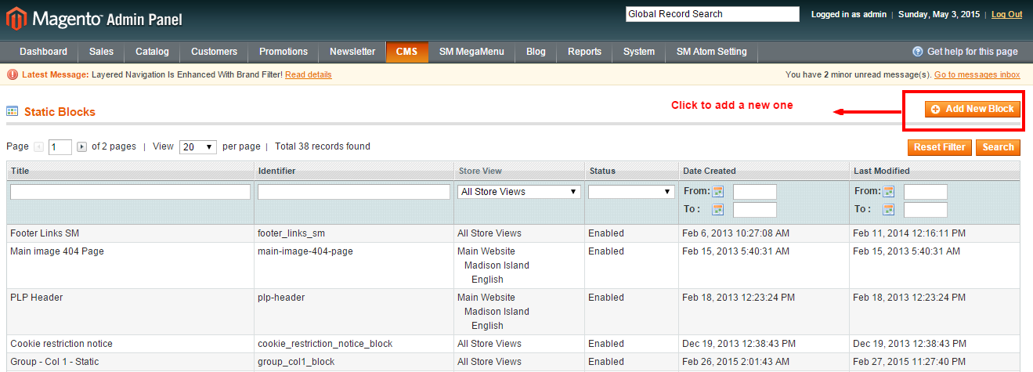Click the Title filter input field
Image resolution: width=1033 pixels, height=372 pixels.
(130, 192)
